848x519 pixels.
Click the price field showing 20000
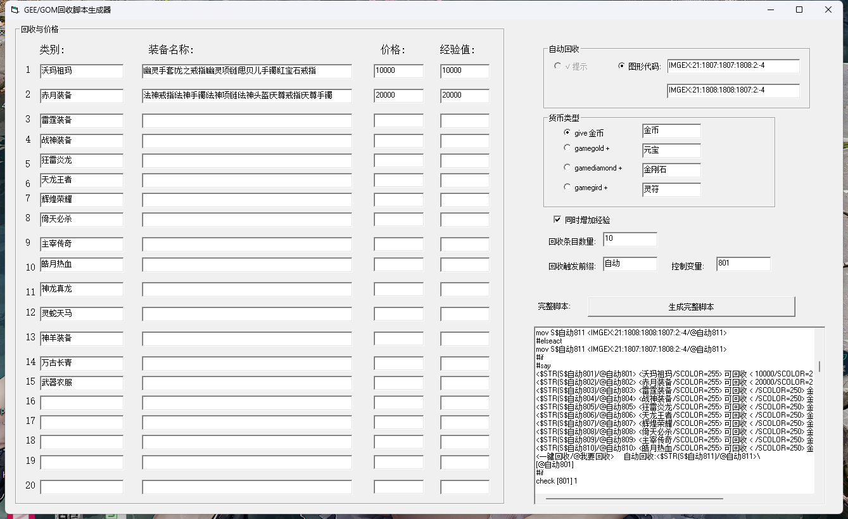coord(398,96)
